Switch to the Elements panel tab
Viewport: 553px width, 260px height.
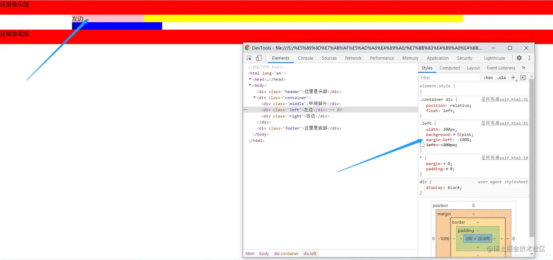pyautogui.click(x=281, y=58)
